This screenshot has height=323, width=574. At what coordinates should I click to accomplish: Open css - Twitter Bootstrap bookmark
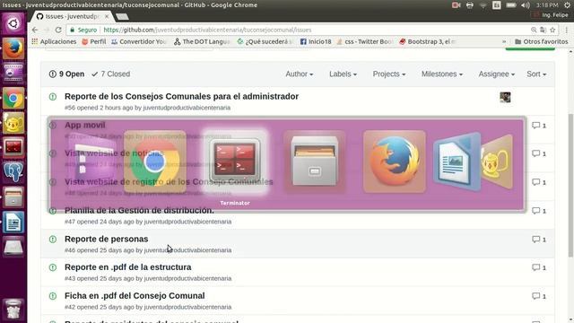(x=364, y=42)
